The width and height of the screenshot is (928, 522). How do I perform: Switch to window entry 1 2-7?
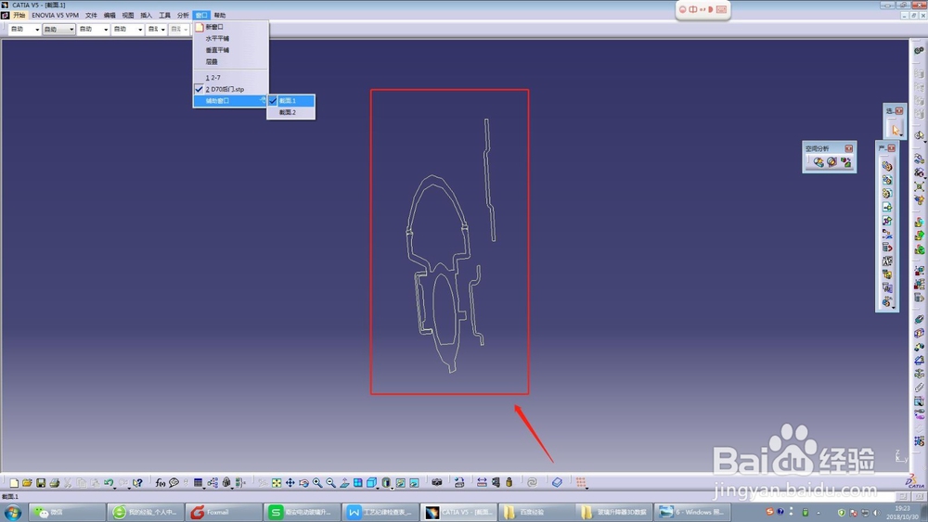(x=231, y=78)
